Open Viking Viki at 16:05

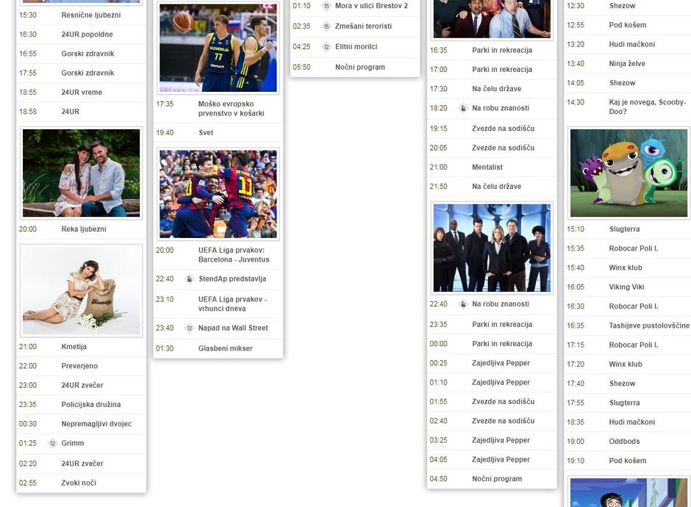(626, 287)
